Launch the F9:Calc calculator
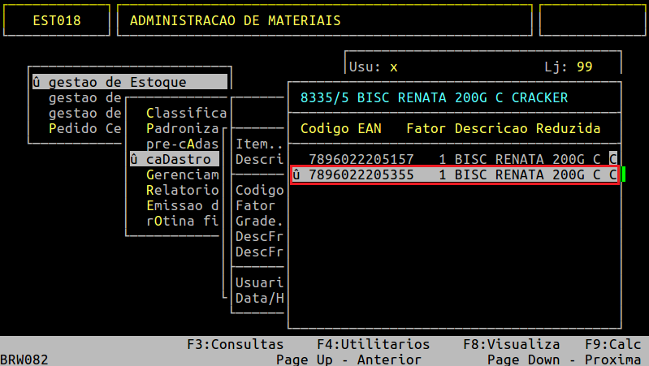649x366 pixels. click(612, 344)
